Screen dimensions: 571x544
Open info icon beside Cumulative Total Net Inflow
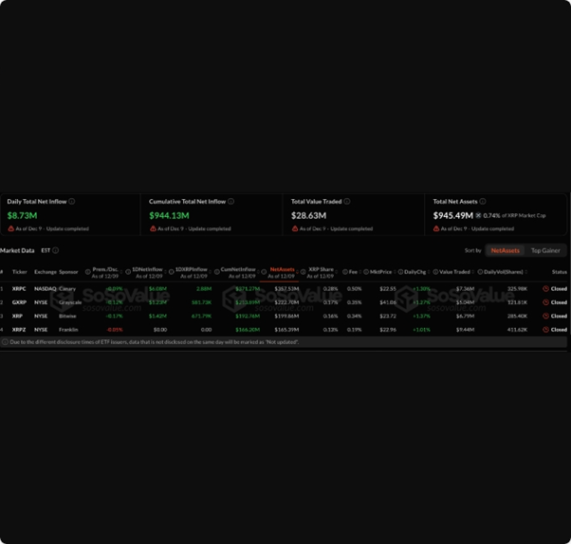pyautogui.click(x=230, y=201)
